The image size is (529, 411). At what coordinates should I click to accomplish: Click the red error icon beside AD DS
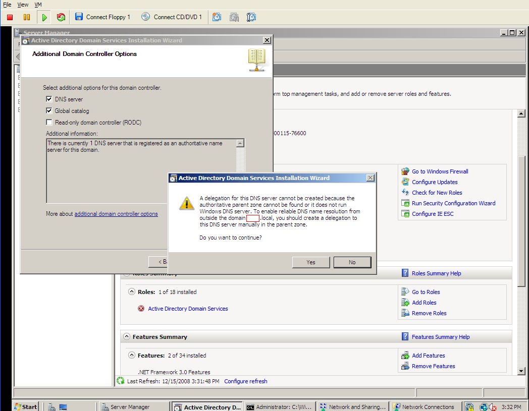[141, 308]
